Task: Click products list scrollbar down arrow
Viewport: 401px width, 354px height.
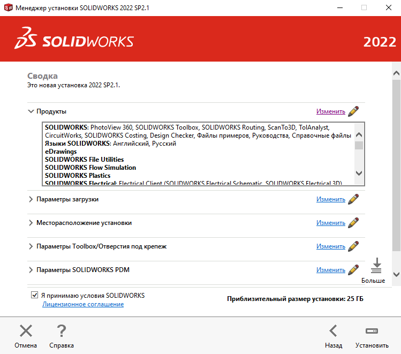Action: pos(359,173)
